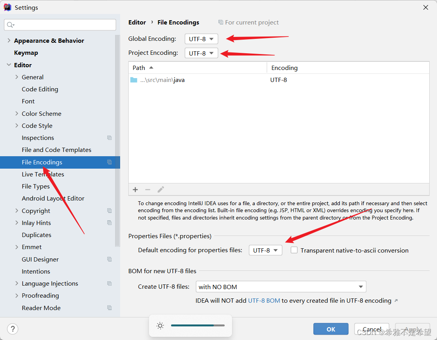Image resolution: width=437 pixels, height=340 pixels.
Task: Select Keymap in settings tree
Action: pyautogui.click(x=26, y=52)
